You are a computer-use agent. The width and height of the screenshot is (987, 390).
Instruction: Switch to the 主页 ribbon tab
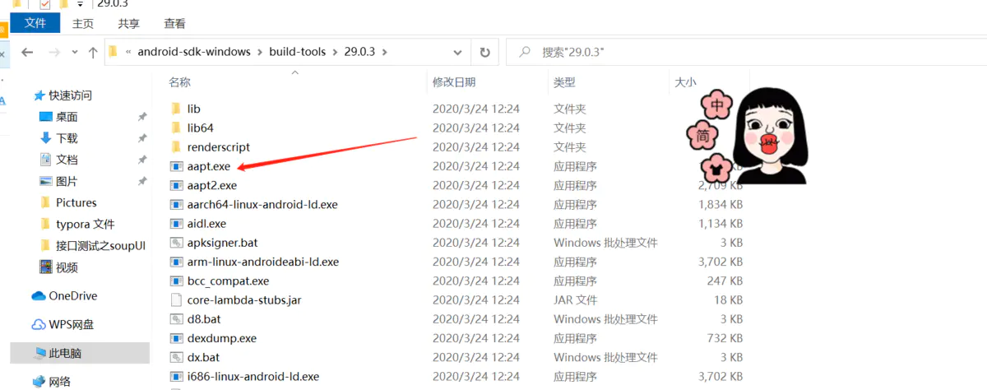tap(83, 24)
